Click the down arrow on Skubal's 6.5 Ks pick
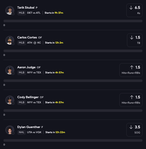The width and height of the screenshot is (146, 149). click(x=131, y=8)
